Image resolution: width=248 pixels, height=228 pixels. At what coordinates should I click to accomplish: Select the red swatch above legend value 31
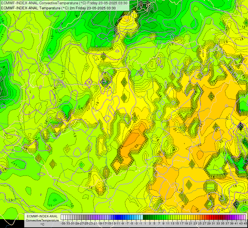213,217
